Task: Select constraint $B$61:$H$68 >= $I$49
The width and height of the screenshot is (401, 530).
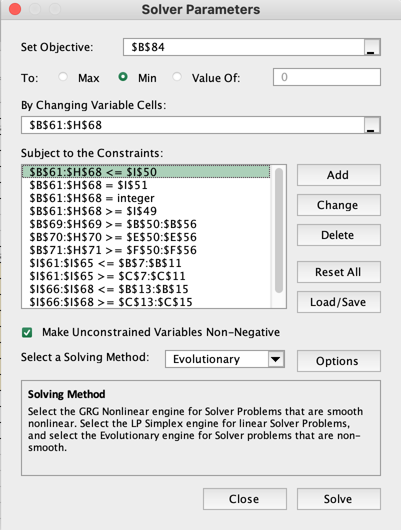Action: pos(146,211)
